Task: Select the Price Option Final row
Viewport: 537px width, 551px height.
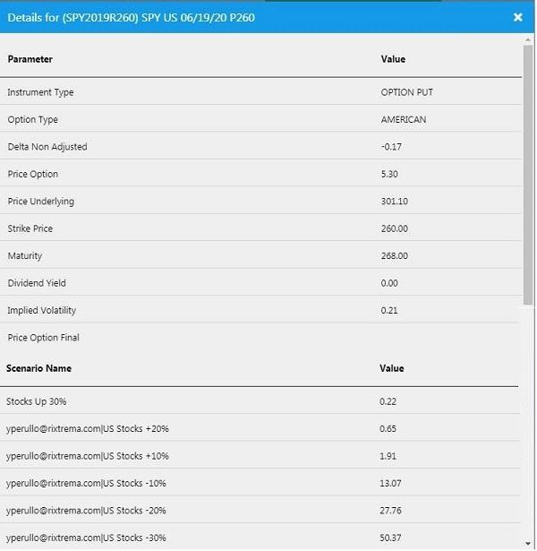Action: (x=43, y=338)
